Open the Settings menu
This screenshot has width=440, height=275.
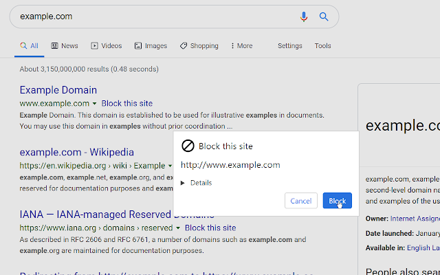[290, 46]
